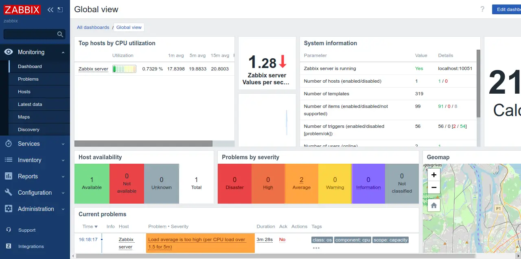Expand the Reports section chevron
Screen dimensions: 521x259
(63, 177)
